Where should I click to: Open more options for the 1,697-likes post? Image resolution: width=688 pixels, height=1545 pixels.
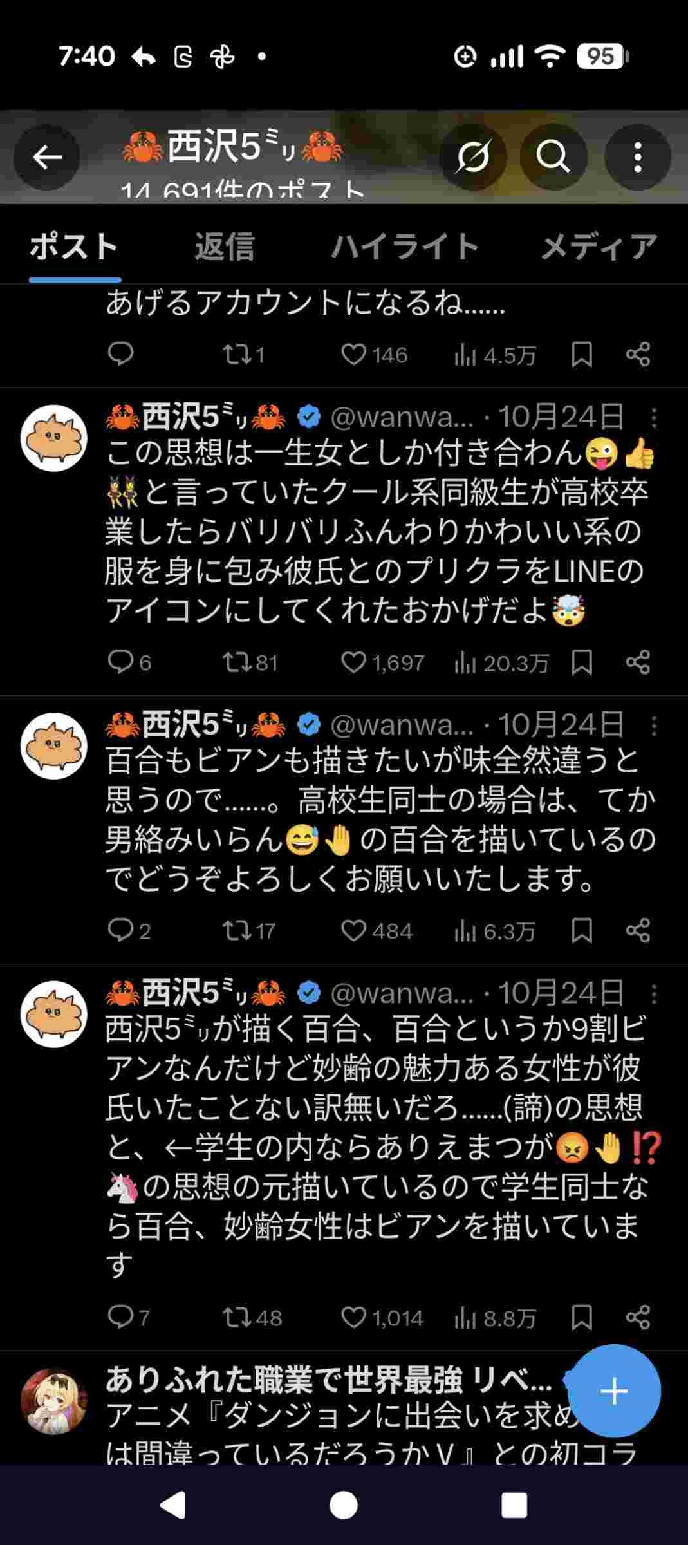(654, 418)
